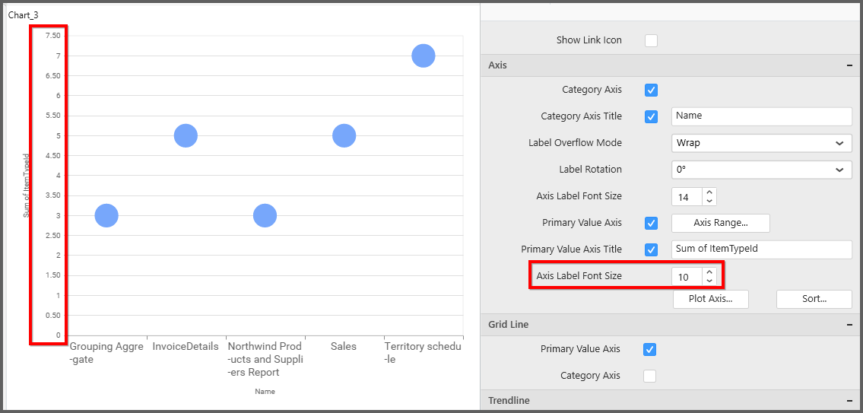
Task: Collapse the Grid Line section
Action: [x=849, y=325]
